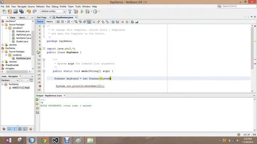Screen dimensions: 257x144
Task: Click the New Project toolbar icon
Action: pyautogui.click(x=10, y=12)
